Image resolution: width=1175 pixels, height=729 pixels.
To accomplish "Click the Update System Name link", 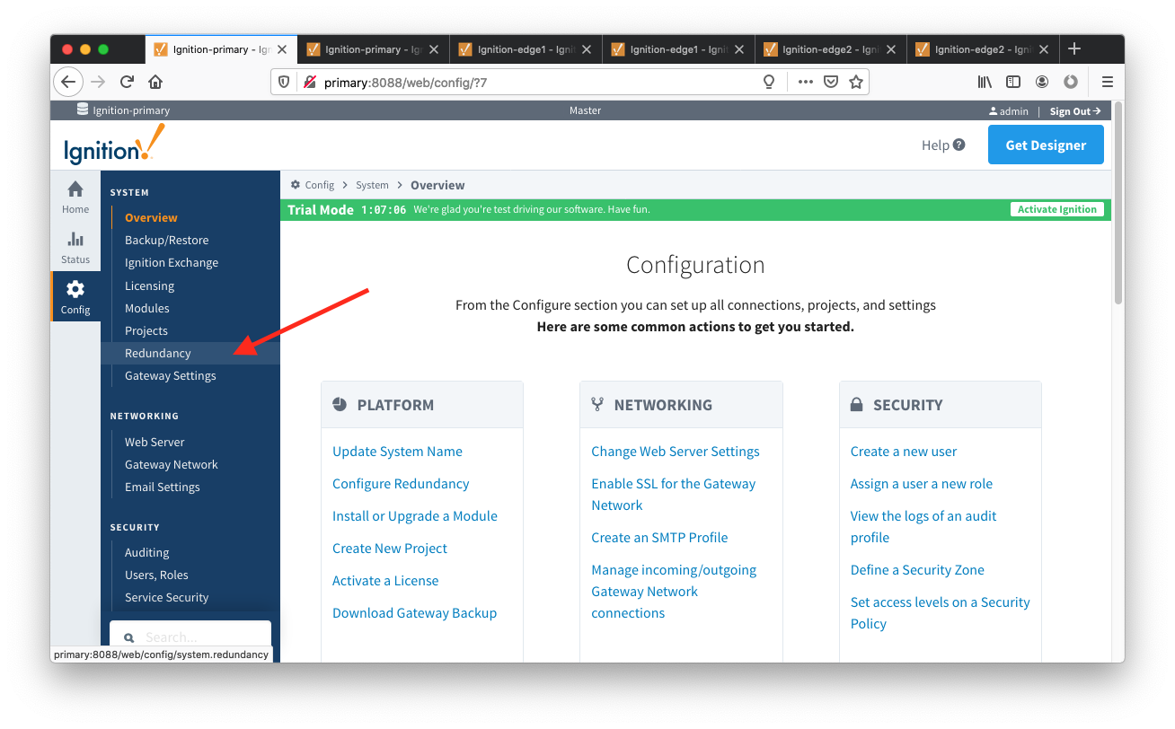I will click(397, 452).
